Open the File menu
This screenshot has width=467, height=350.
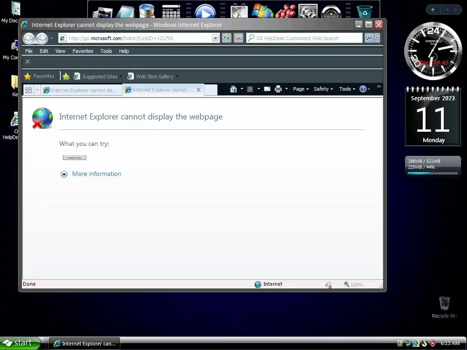point(29,51)
